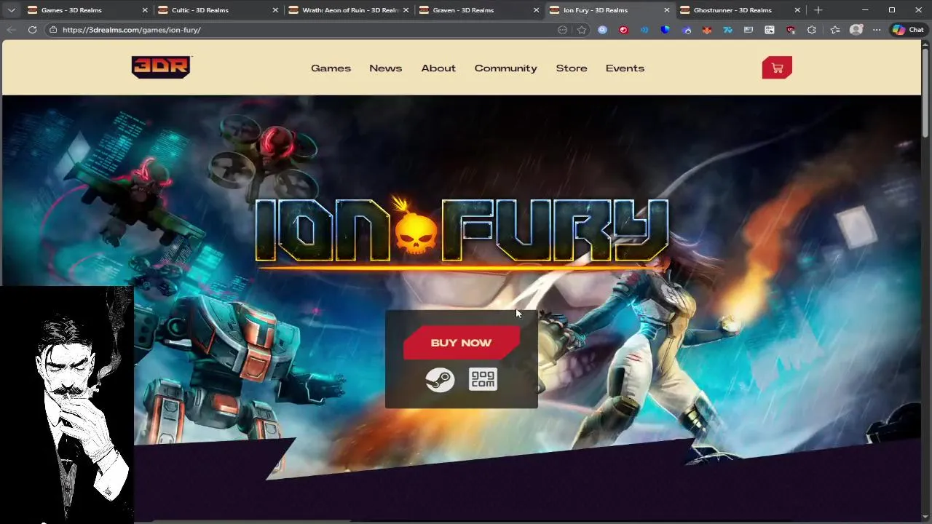Open the favorites list icon
932x524 pixels.
click(x=835, y=30)
